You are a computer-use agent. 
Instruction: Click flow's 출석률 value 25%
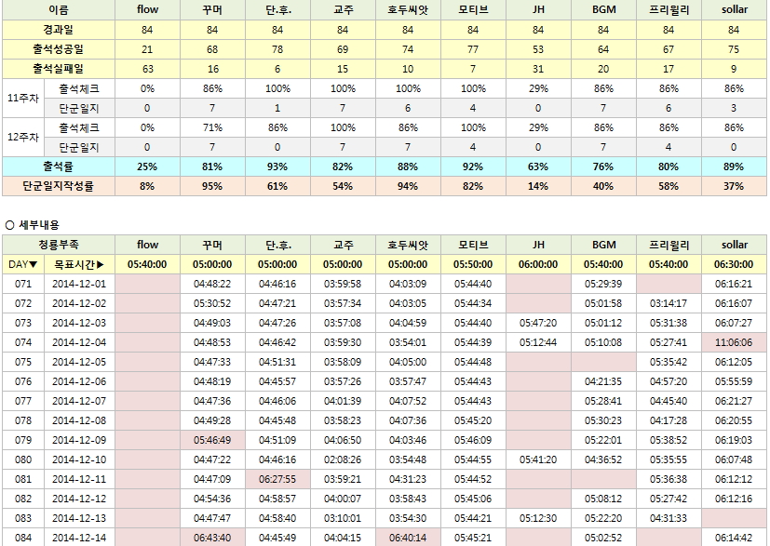click(x=147, y=166)
